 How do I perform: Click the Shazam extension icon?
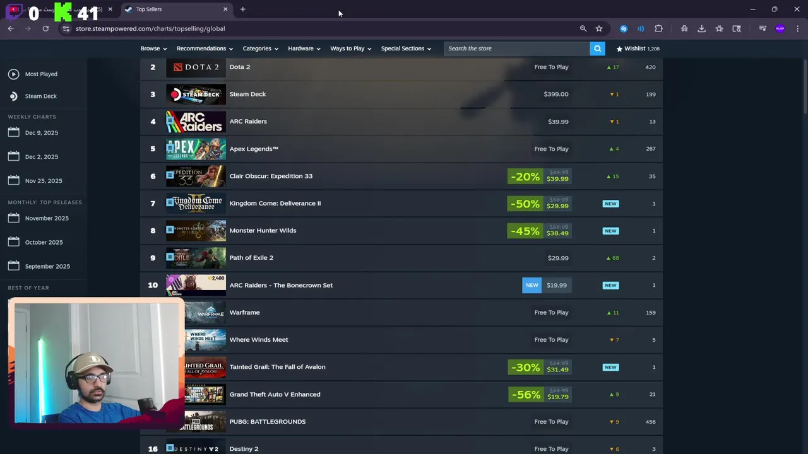click(x=624, y=28)
